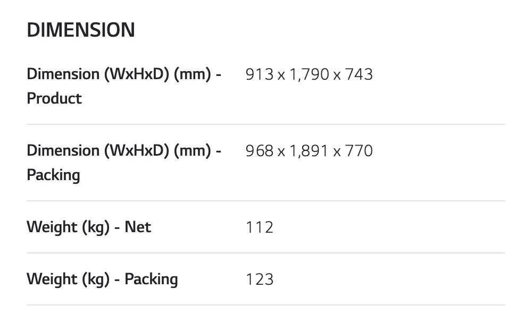
Task: Click the product depth value 743
Action: 359,74
